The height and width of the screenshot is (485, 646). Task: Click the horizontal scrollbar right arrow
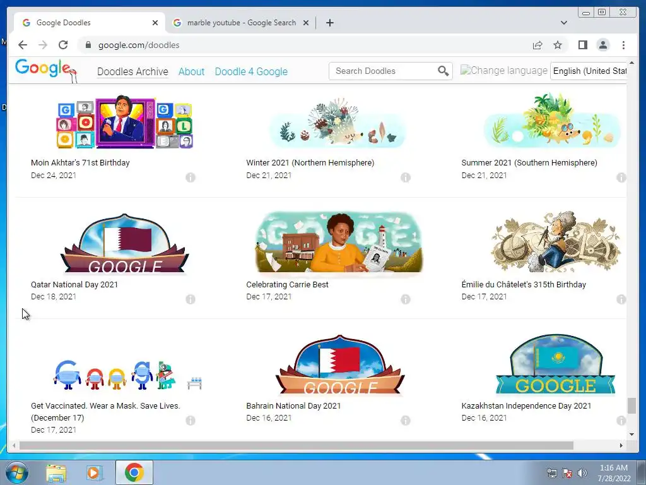[x=621, y=445]
